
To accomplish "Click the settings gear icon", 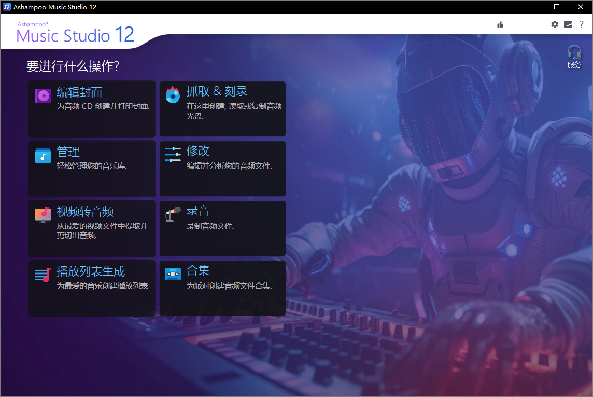I will pos(554,24).
